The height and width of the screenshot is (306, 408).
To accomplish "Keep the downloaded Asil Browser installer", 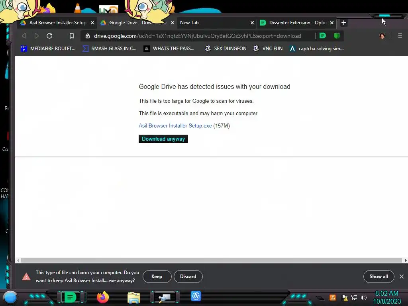I will [x=157, y=277].
